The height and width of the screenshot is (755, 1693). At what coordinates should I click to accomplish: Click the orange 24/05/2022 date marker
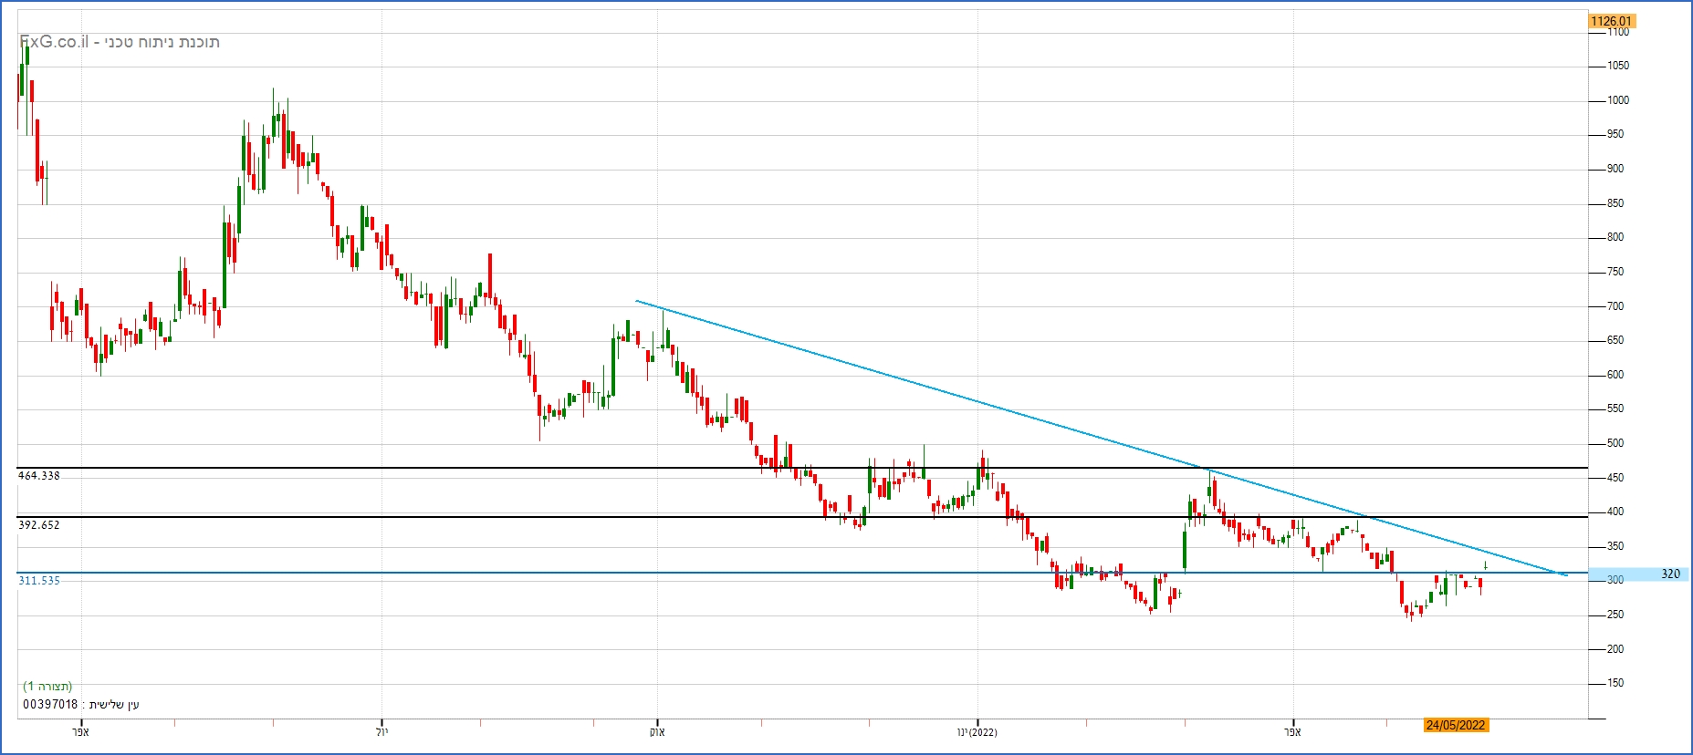pyautogui.click(x=1456, y=726)
